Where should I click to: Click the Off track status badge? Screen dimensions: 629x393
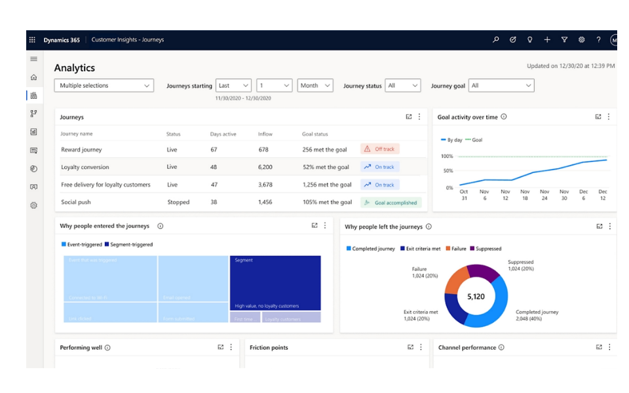379,149
